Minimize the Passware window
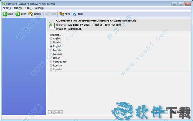 pos(174,4)
